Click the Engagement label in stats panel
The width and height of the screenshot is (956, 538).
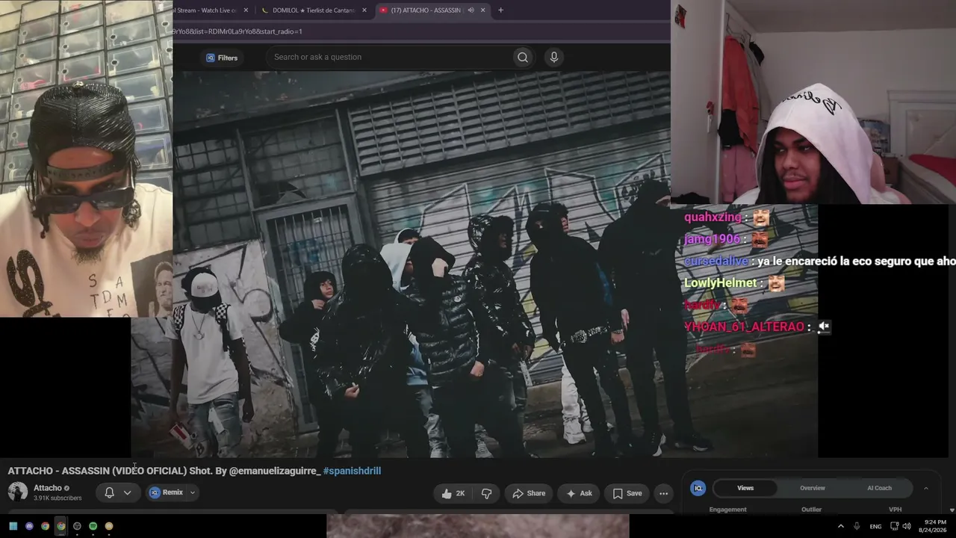coord(727,510)
